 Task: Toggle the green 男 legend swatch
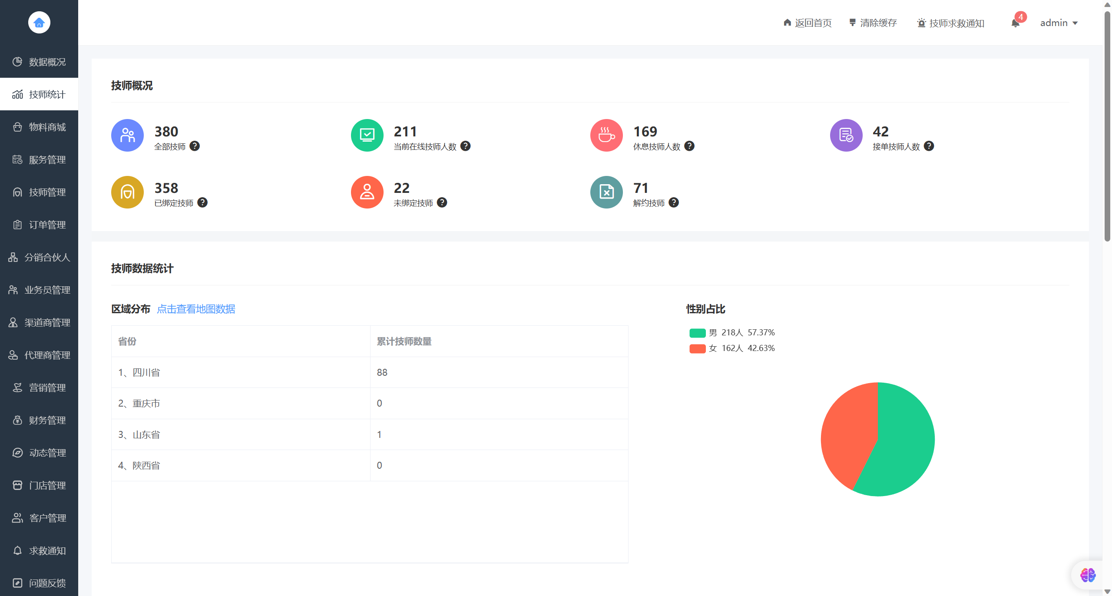697,333
